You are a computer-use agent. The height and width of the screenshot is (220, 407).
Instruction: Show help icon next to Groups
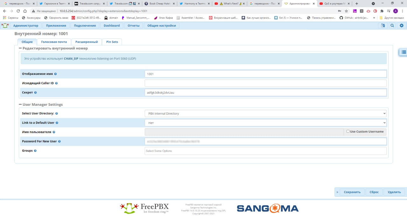tap(35, 151)
